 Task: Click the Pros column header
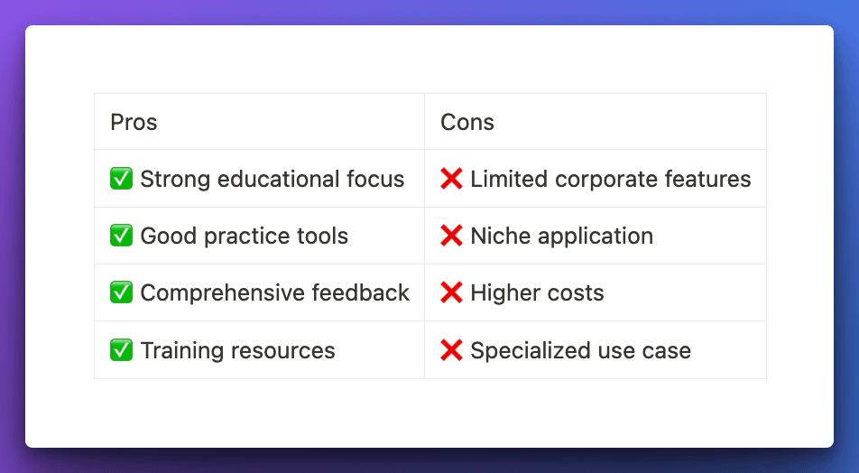(134, 122)
